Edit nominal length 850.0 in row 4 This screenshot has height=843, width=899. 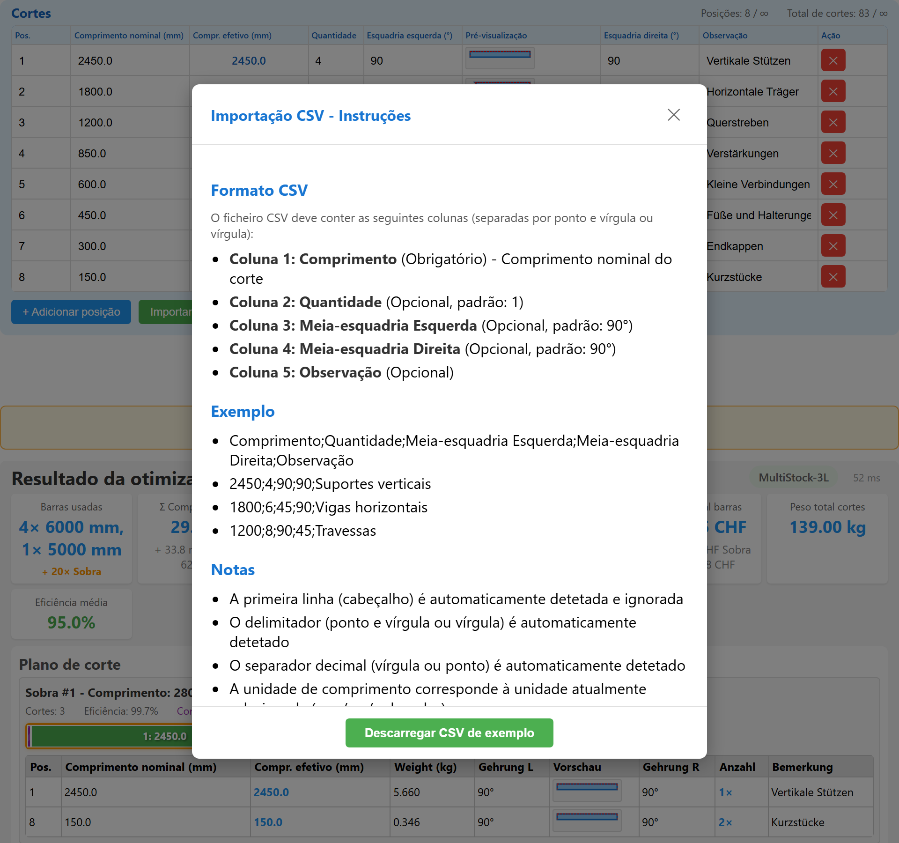(x=130, y=154)
